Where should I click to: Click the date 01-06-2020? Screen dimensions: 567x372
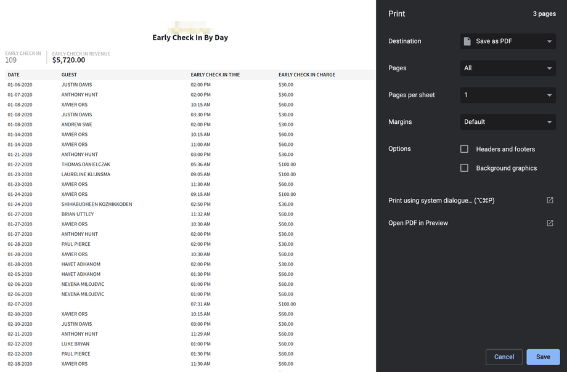20,85
